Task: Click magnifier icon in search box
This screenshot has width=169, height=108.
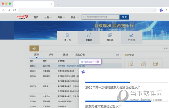Action: pyautogui.click(x=84, y=17)
